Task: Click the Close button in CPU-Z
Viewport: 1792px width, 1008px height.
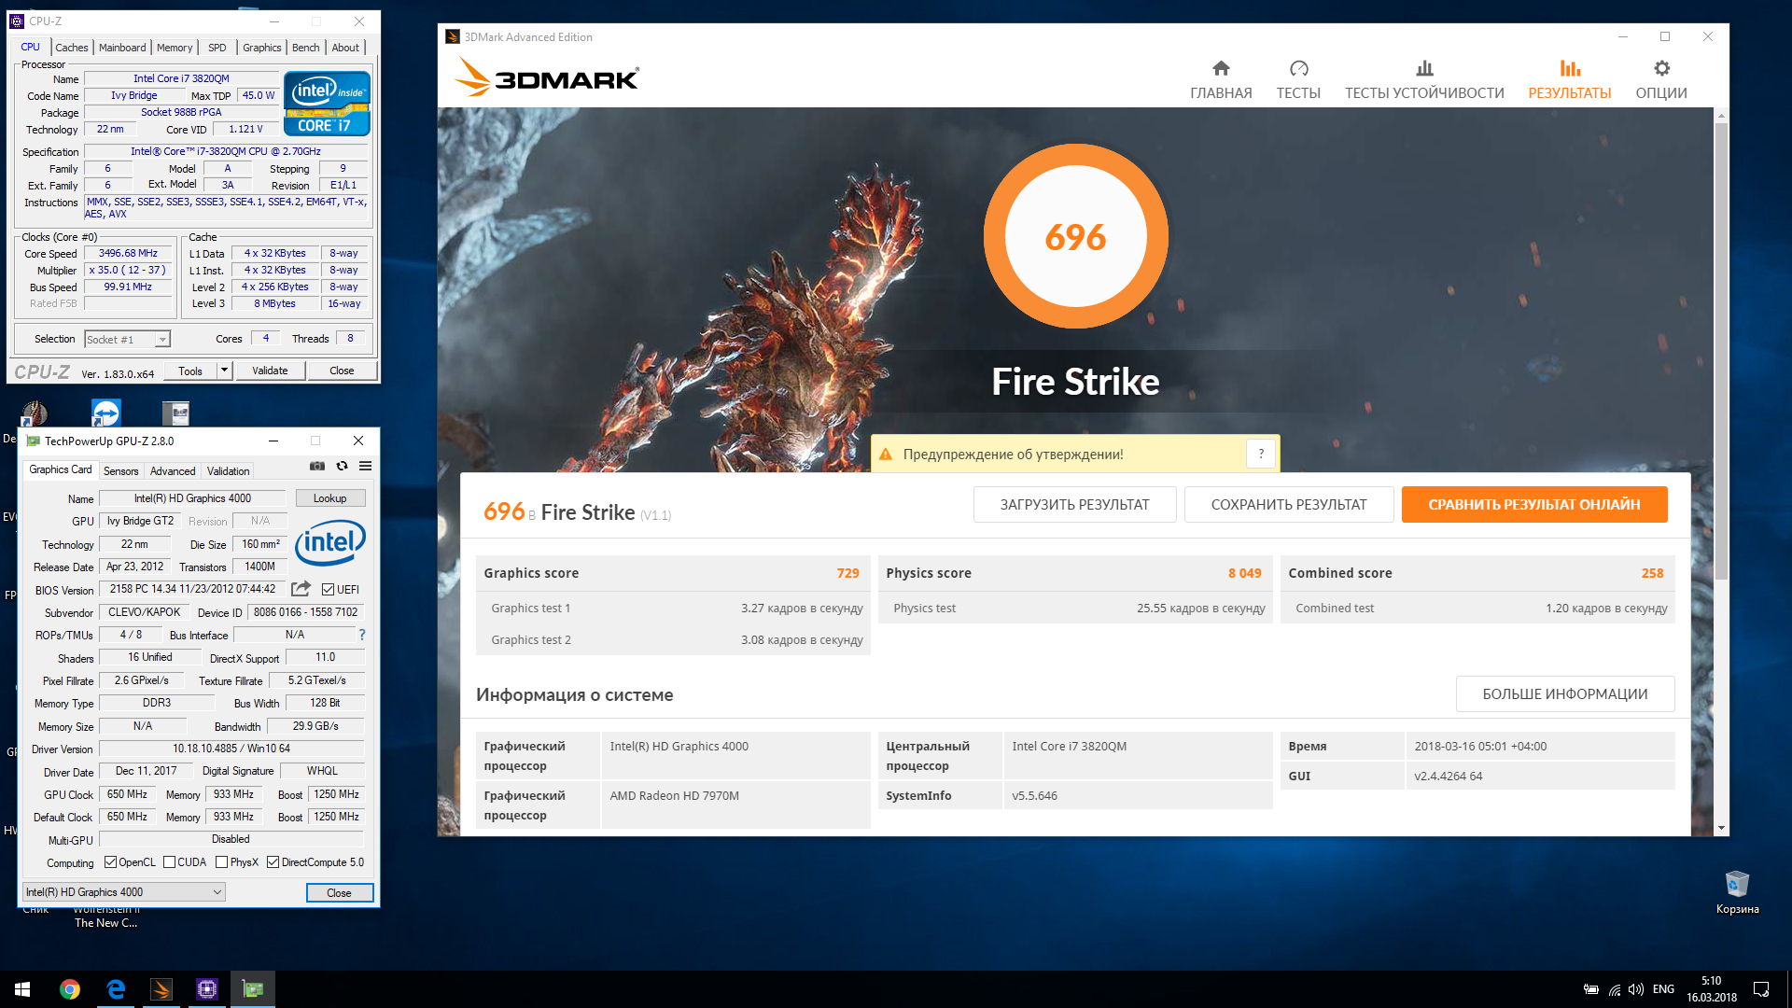Action: pos(342,371)
